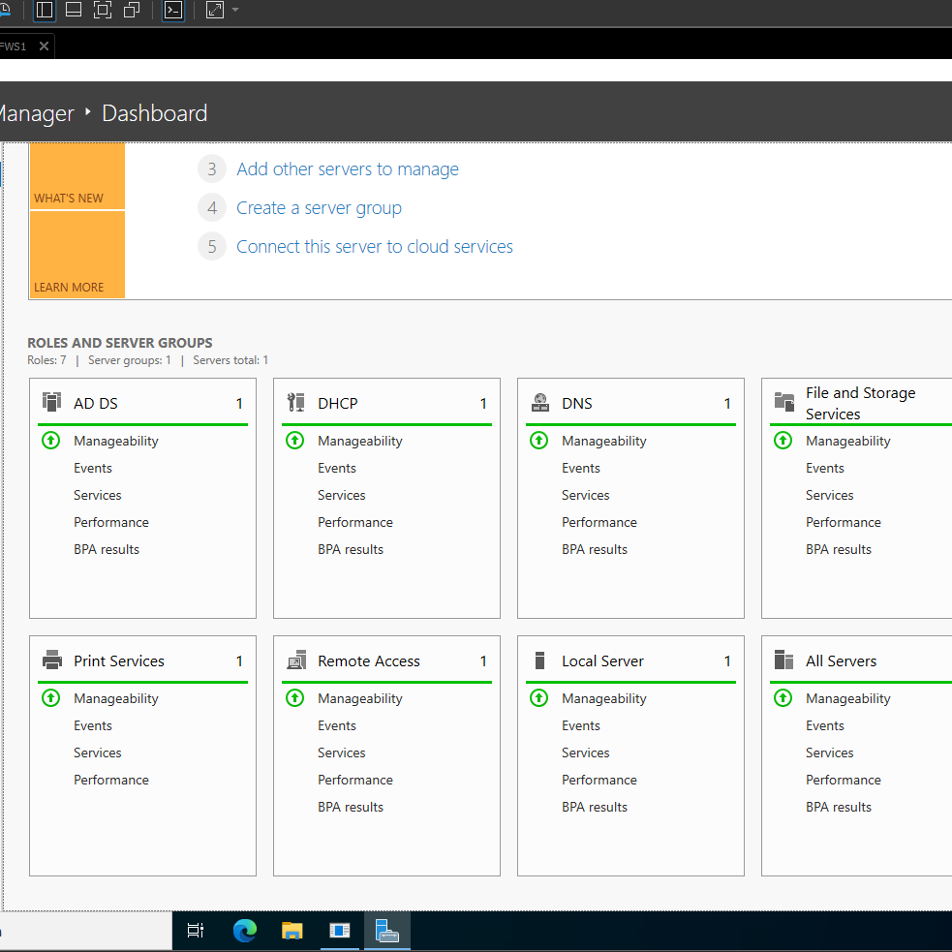Open Task View on the taskbar
Viewport: 952px width, 952px height.
point(196,931)
